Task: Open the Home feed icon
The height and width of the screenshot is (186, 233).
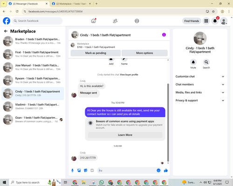Action: point(93,21)
